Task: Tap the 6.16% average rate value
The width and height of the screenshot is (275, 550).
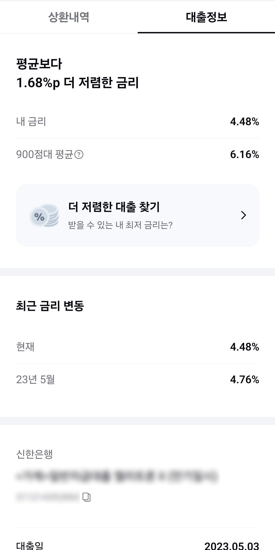Action: point(244,155)
